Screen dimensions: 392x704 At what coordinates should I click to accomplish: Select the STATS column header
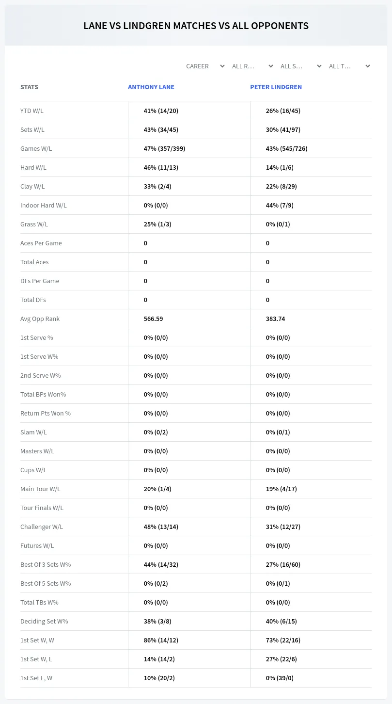coord(29,87)
